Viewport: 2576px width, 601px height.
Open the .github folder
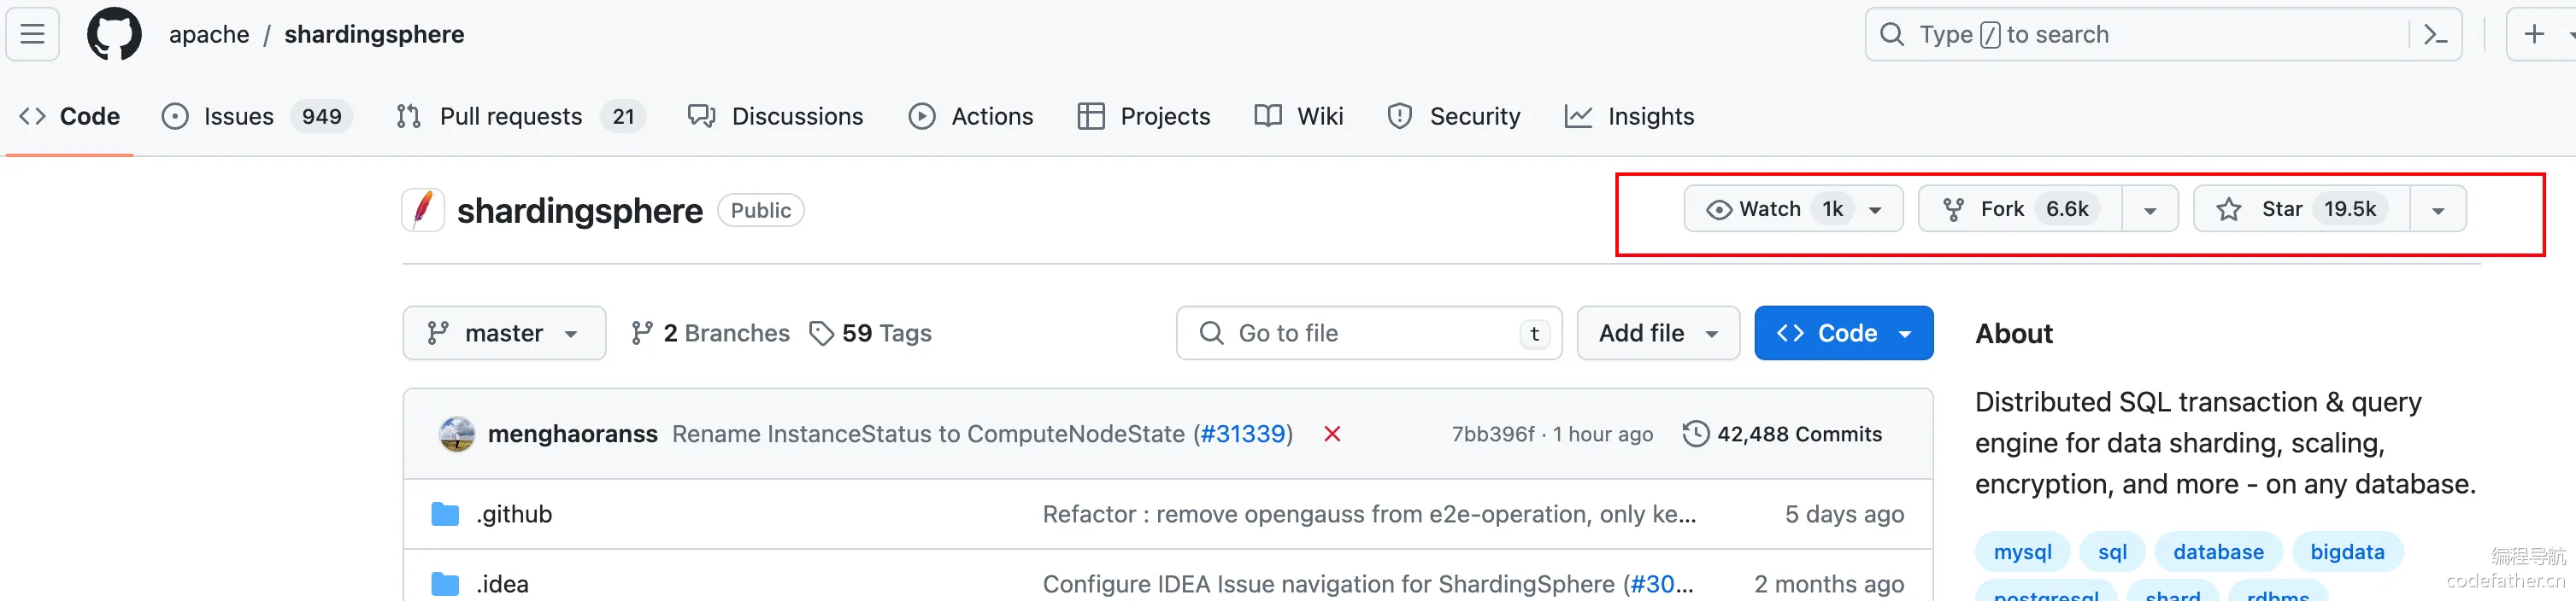514,514
